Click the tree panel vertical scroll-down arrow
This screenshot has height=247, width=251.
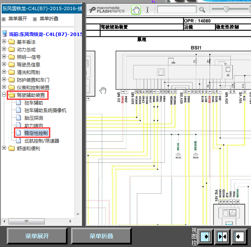click(x=78, y=214)
